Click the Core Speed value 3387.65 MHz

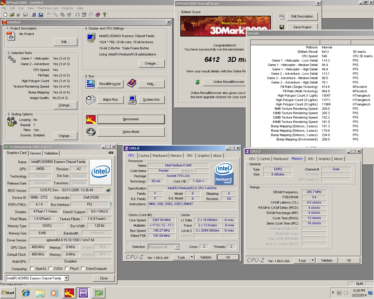coord(162,220)
